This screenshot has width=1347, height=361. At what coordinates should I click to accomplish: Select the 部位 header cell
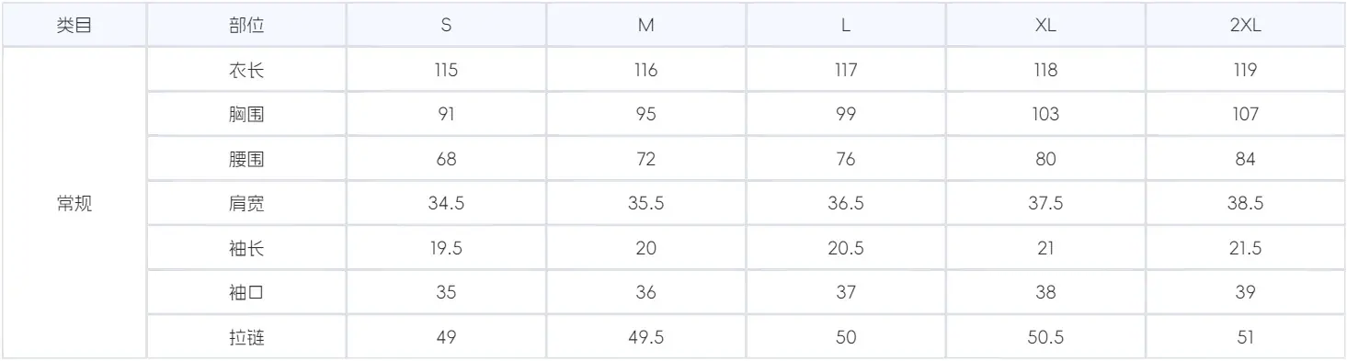(246, 26)
